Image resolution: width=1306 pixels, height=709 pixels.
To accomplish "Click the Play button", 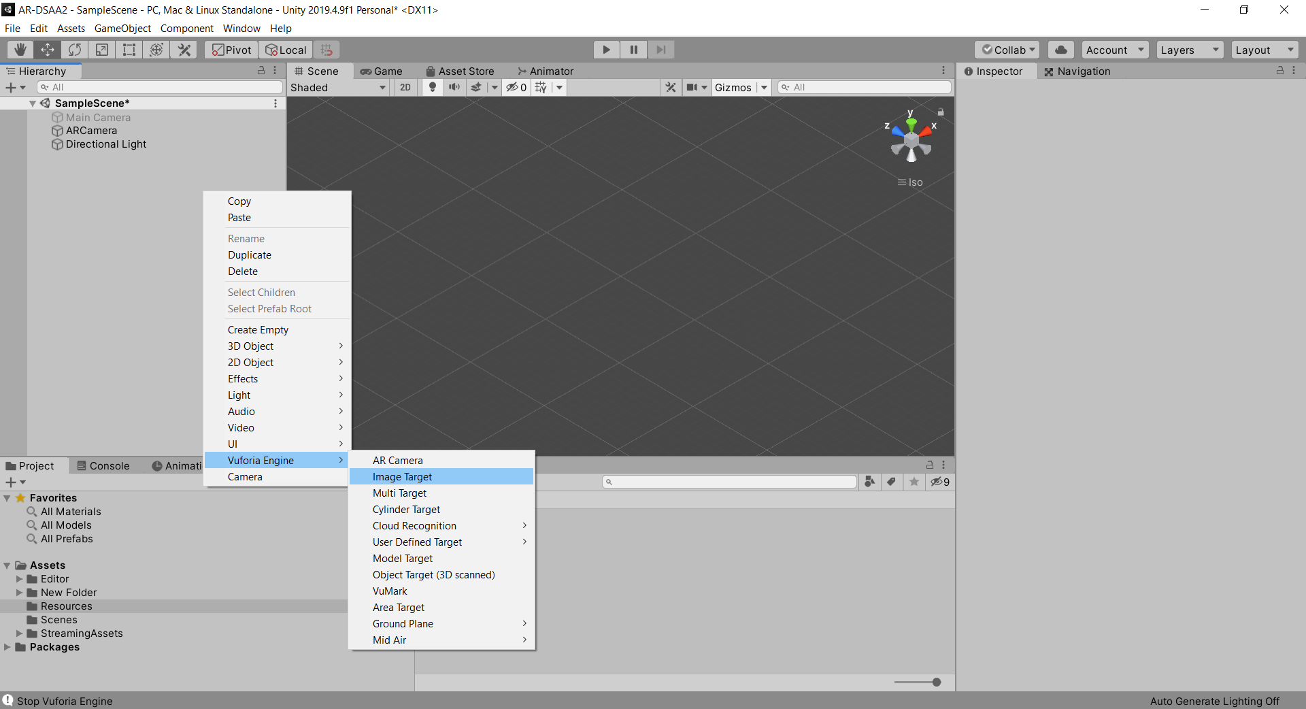I will (606, 50).
